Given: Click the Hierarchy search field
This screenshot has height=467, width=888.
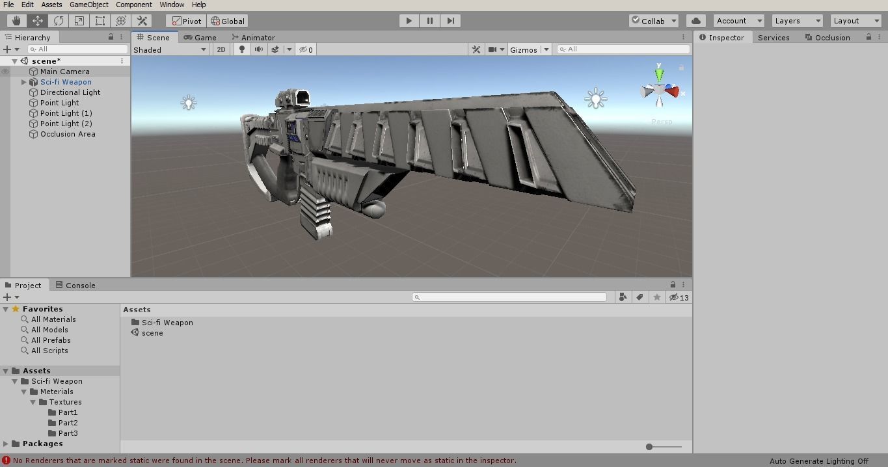Looking at the screenshot, I should click(77, 49).
